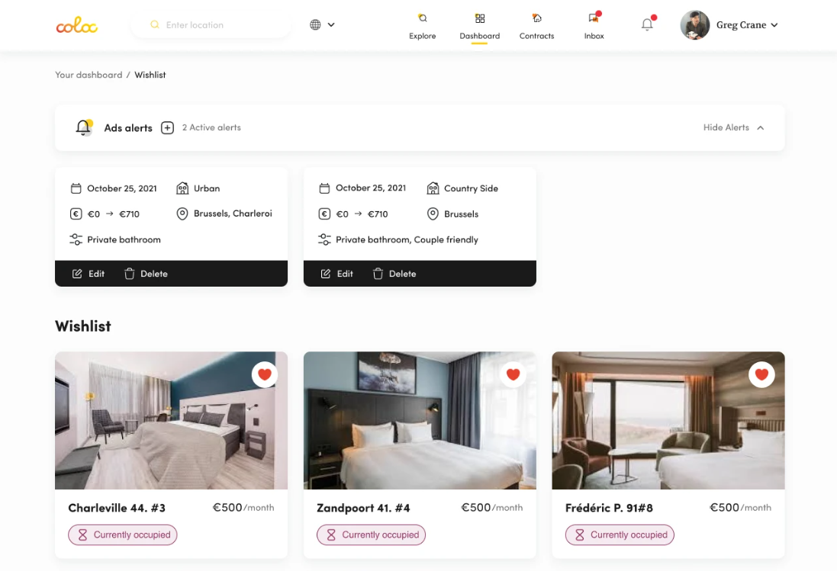Open the notifications bell in header

pyautogui.click(x=648, y=24)
